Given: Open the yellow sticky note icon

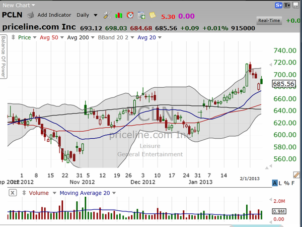Looking at the screenshot, I should [x=153, y=15].
